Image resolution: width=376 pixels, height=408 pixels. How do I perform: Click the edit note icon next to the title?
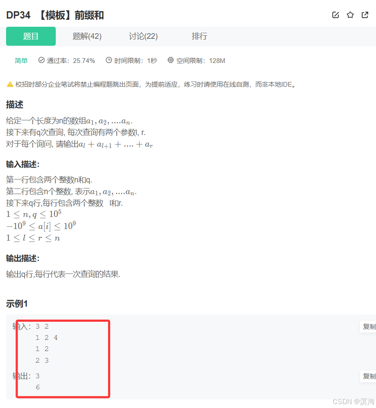pos(335,15)
